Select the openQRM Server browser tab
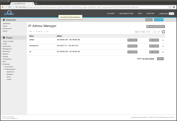The width and height of the screenshot is (177, 121). point(22,4)
